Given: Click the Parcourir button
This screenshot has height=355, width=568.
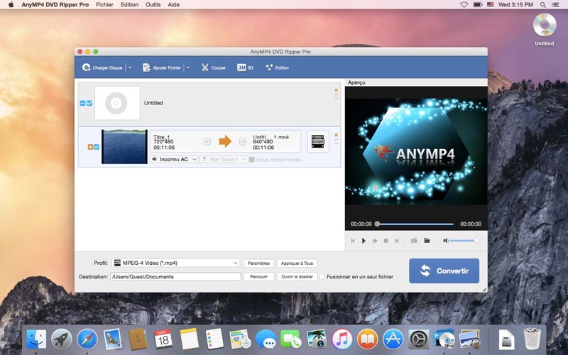Looking at the screenshot, I should click(x=258, y=277).
